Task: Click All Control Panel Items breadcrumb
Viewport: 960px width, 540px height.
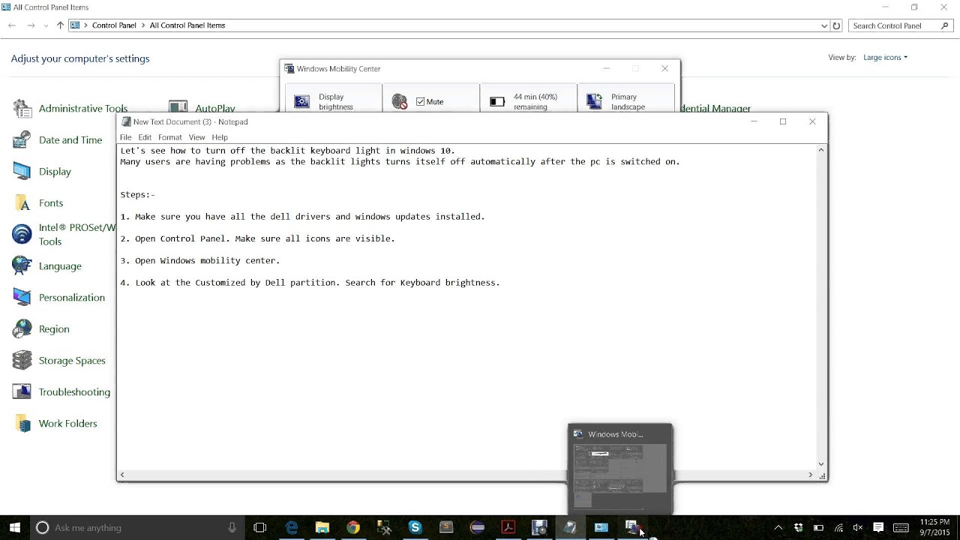Action: [187, 25]
